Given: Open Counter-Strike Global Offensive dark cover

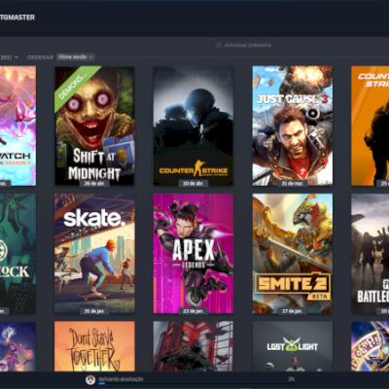Looking at the screenshot, I should point(194,126).
